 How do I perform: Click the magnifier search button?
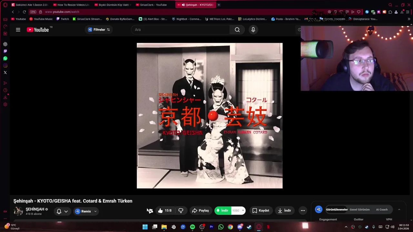click(x=237, y=30)
